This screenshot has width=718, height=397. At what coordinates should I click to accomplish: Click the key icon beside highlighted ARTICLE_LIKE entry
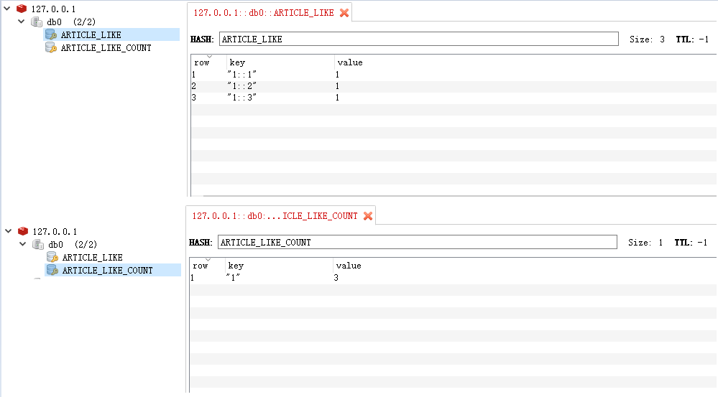click(x=50, y=34)
